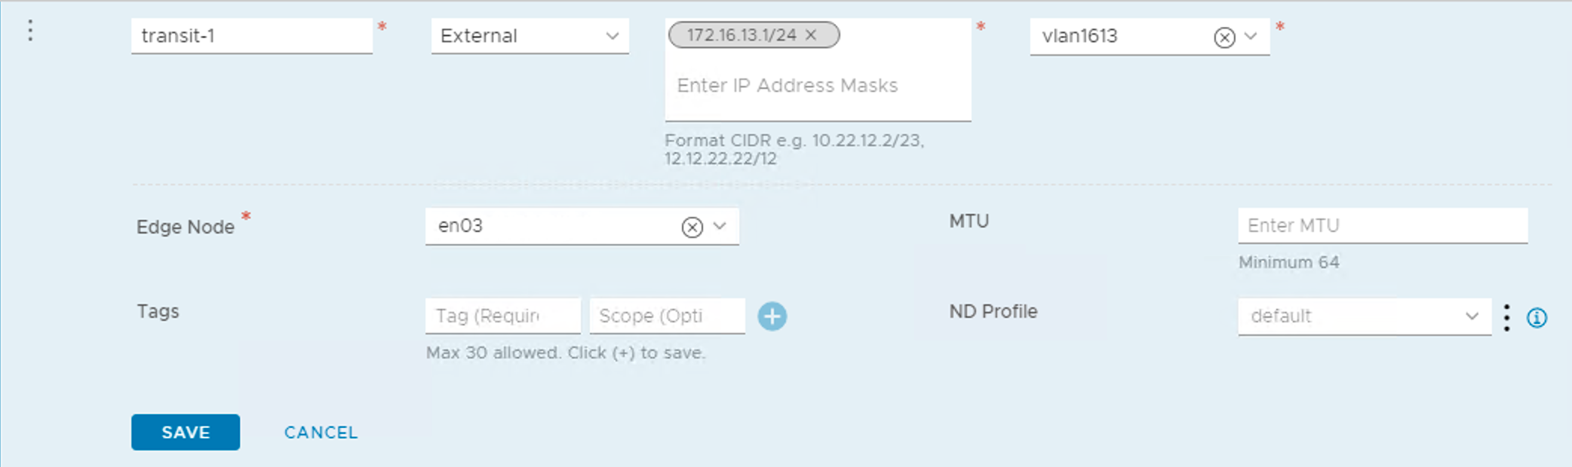
Task: Click the plus icon to add tag
Action: (772, 316)
